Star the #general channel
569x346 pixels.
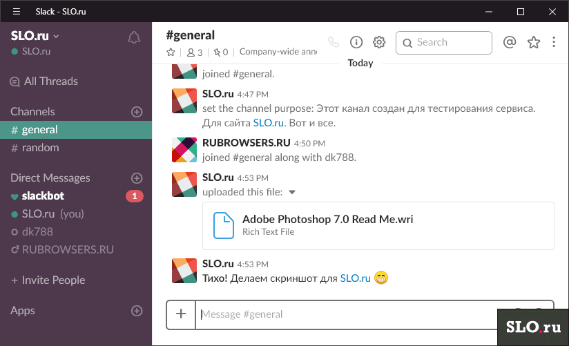tap(171, 52)
